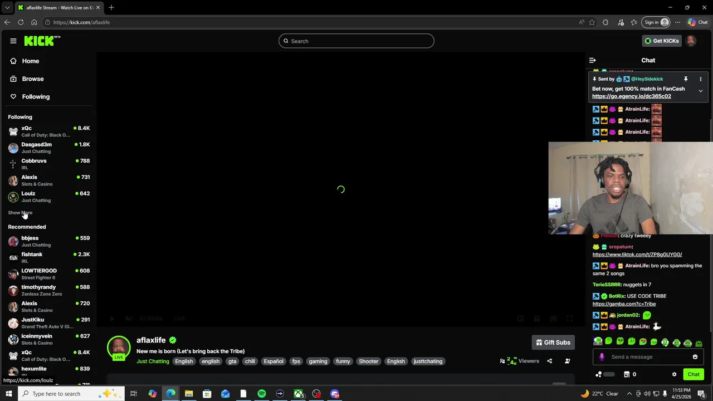
Task: Expand Show More following channels
Action: [20, 213]
